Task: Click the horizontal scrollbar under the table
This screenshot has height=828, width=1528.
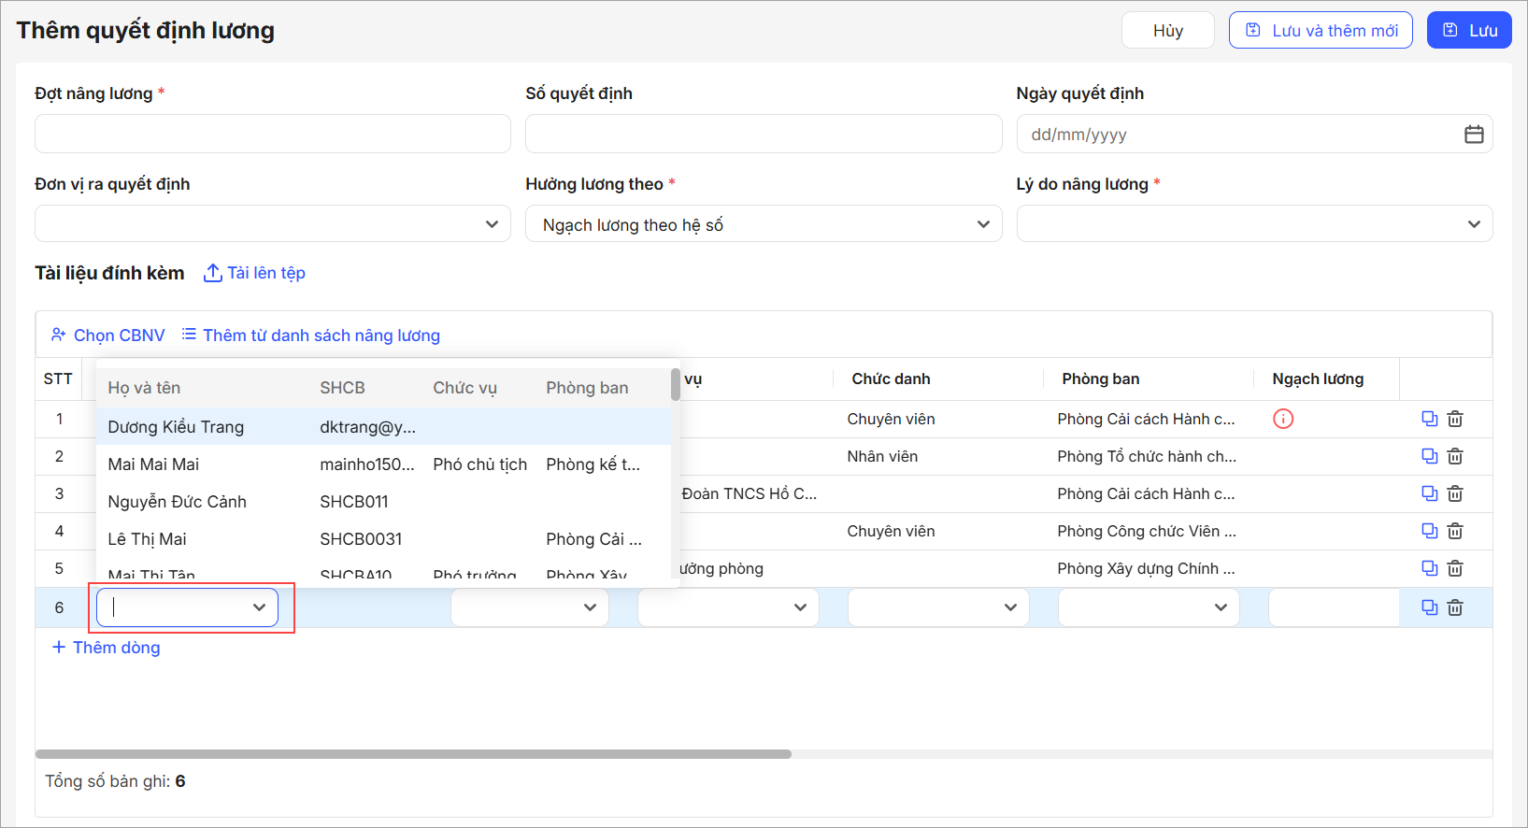Action: pos(413,754)
